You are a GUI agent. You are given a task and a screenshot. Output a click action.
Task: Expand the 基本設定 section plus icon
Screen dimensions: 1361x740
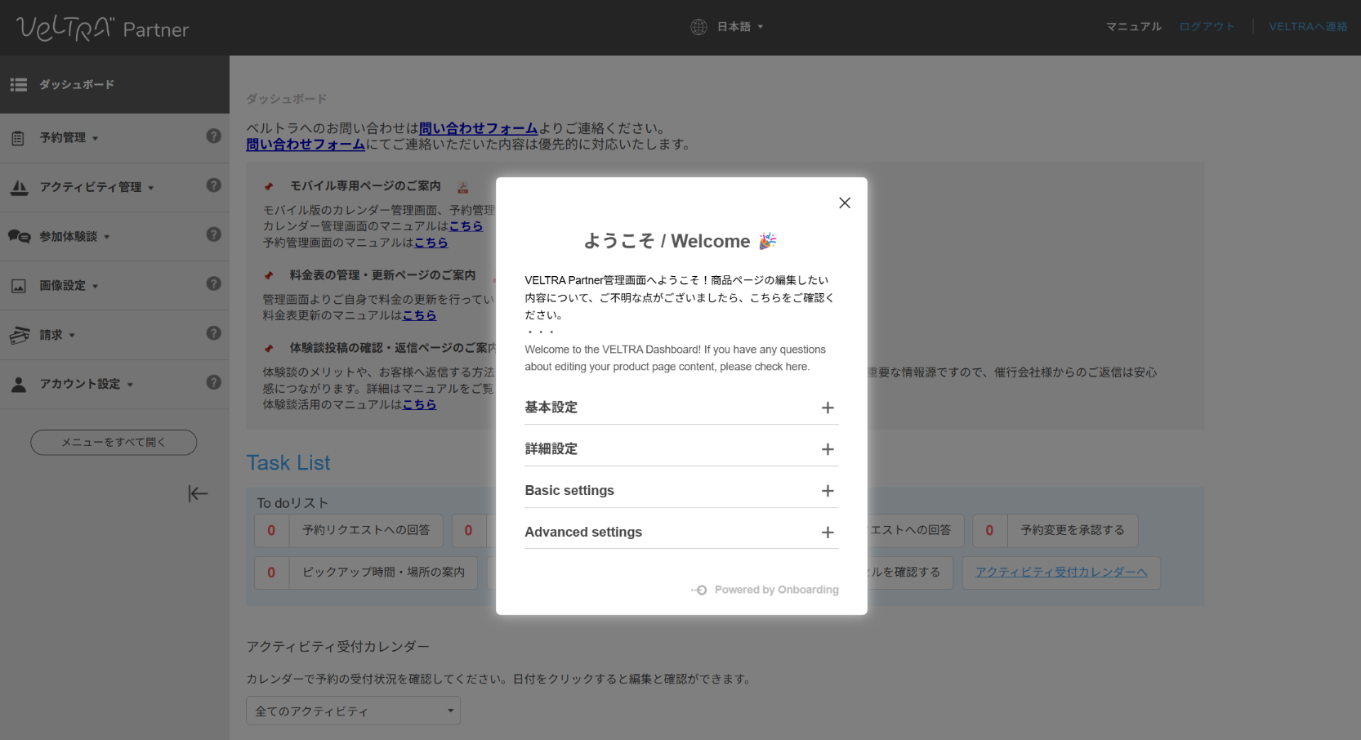point(828,408)
